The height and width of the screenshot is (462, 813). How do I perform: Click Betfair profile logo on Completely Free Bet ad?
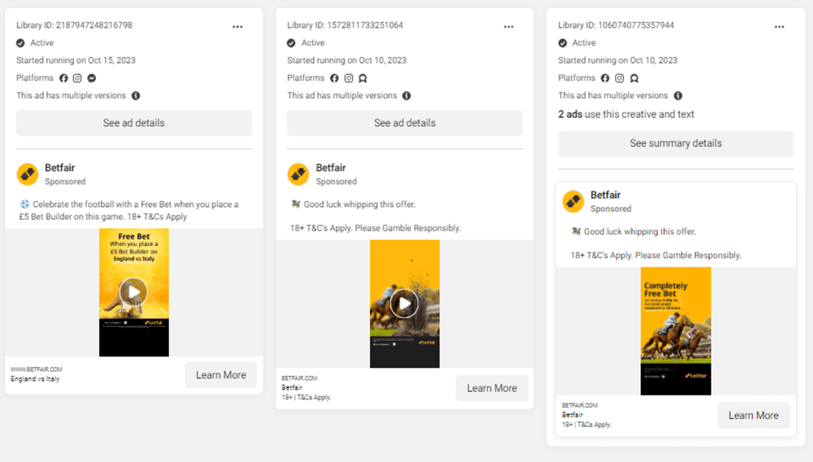pyautogui.click(x=573, y=201)
